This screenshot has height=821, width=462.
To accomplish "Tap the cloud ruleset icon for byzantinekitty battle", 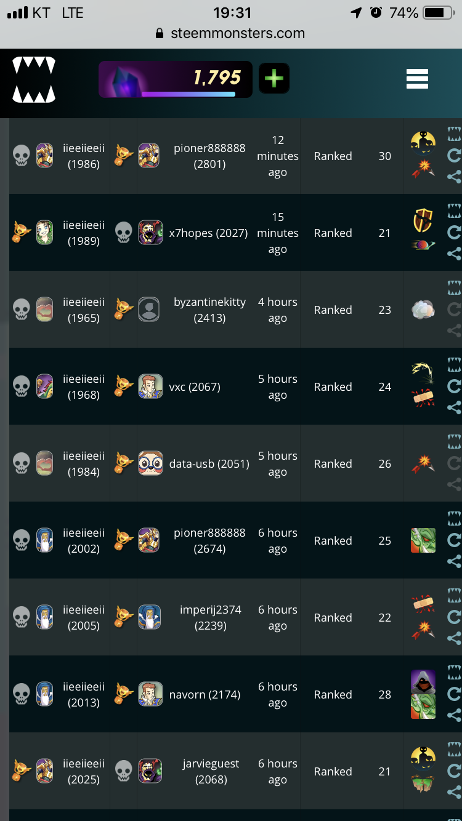I will [423, 310].
